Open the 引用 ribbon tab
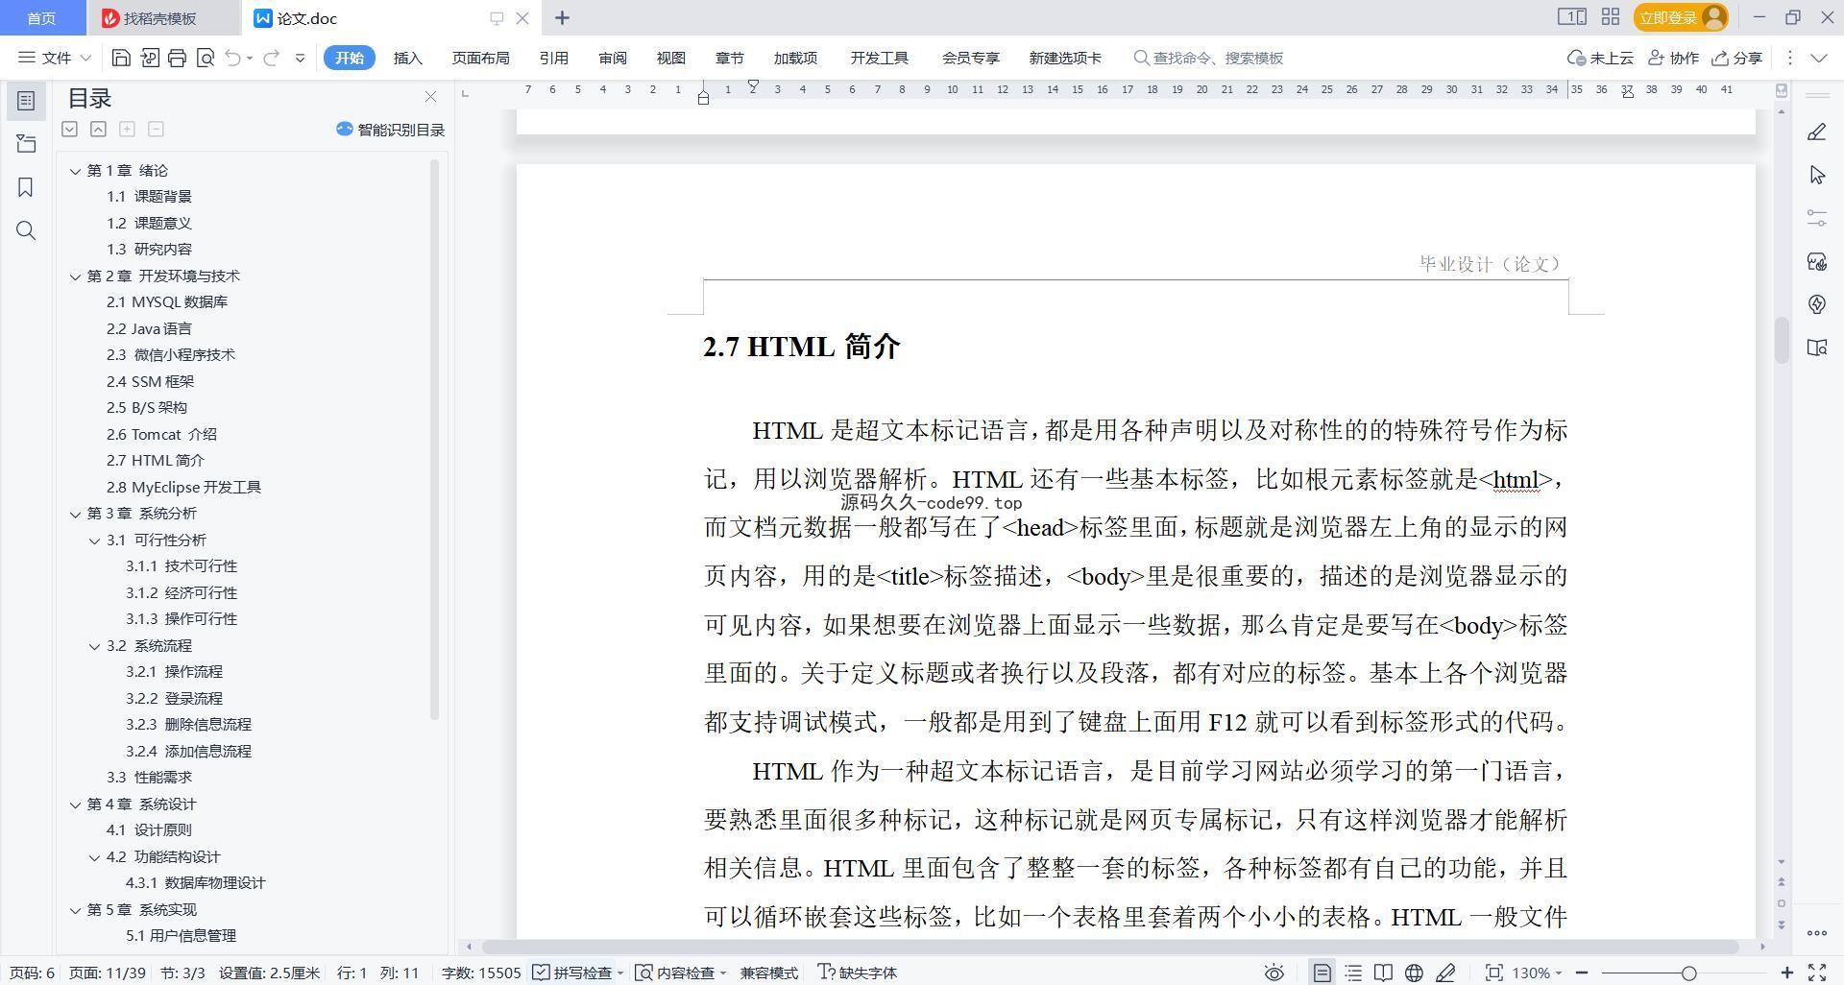Viewport: 1844px width, 985px height. [553, 58]
